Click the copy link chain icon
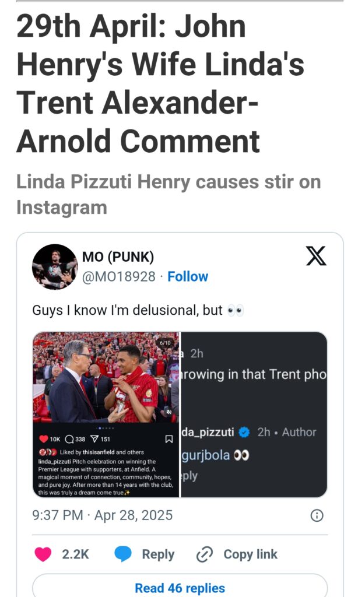Viewport: 358px width, 597px height. [x=204, y=554]
